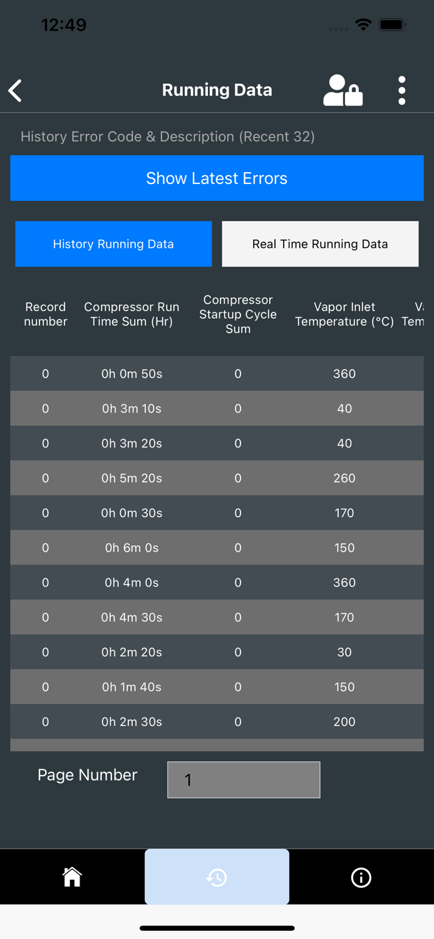
Task: Open the info circle tab
Action: (361, 877)
